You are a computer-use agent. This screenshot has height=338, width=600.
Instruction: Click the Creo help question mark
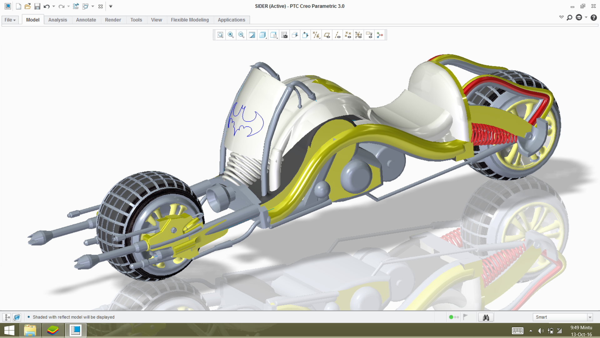click(593, 18)
